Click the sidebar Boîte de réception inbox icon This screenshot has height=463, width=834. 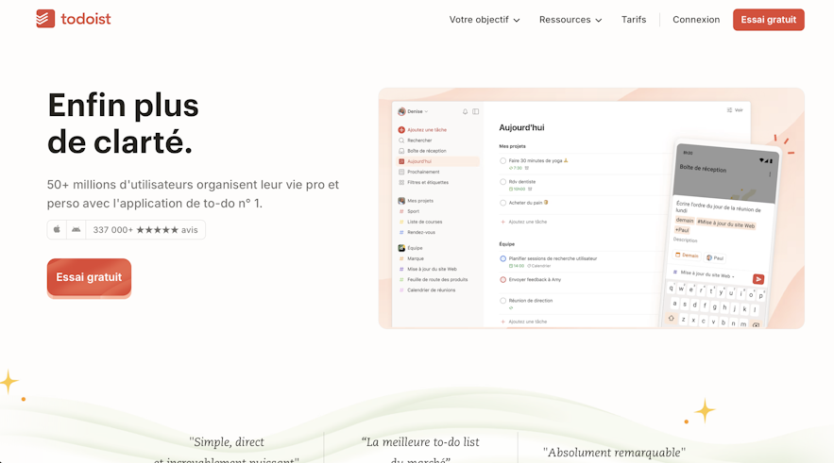pyautogui.click(x=401, y=151)
